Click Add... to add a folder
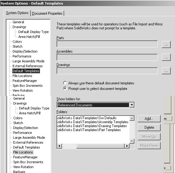The height and width of the screenshot is (173, 175). click(149, 119)
